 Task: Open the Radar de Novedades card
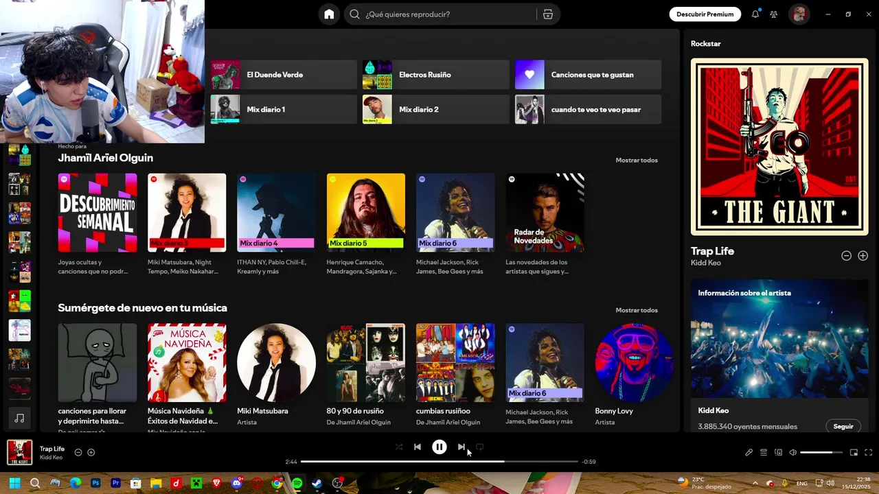click(x=545, y=224)
